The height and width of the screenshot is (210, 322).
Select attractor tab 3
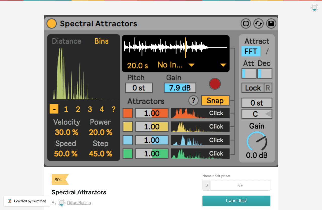(90, 109)
